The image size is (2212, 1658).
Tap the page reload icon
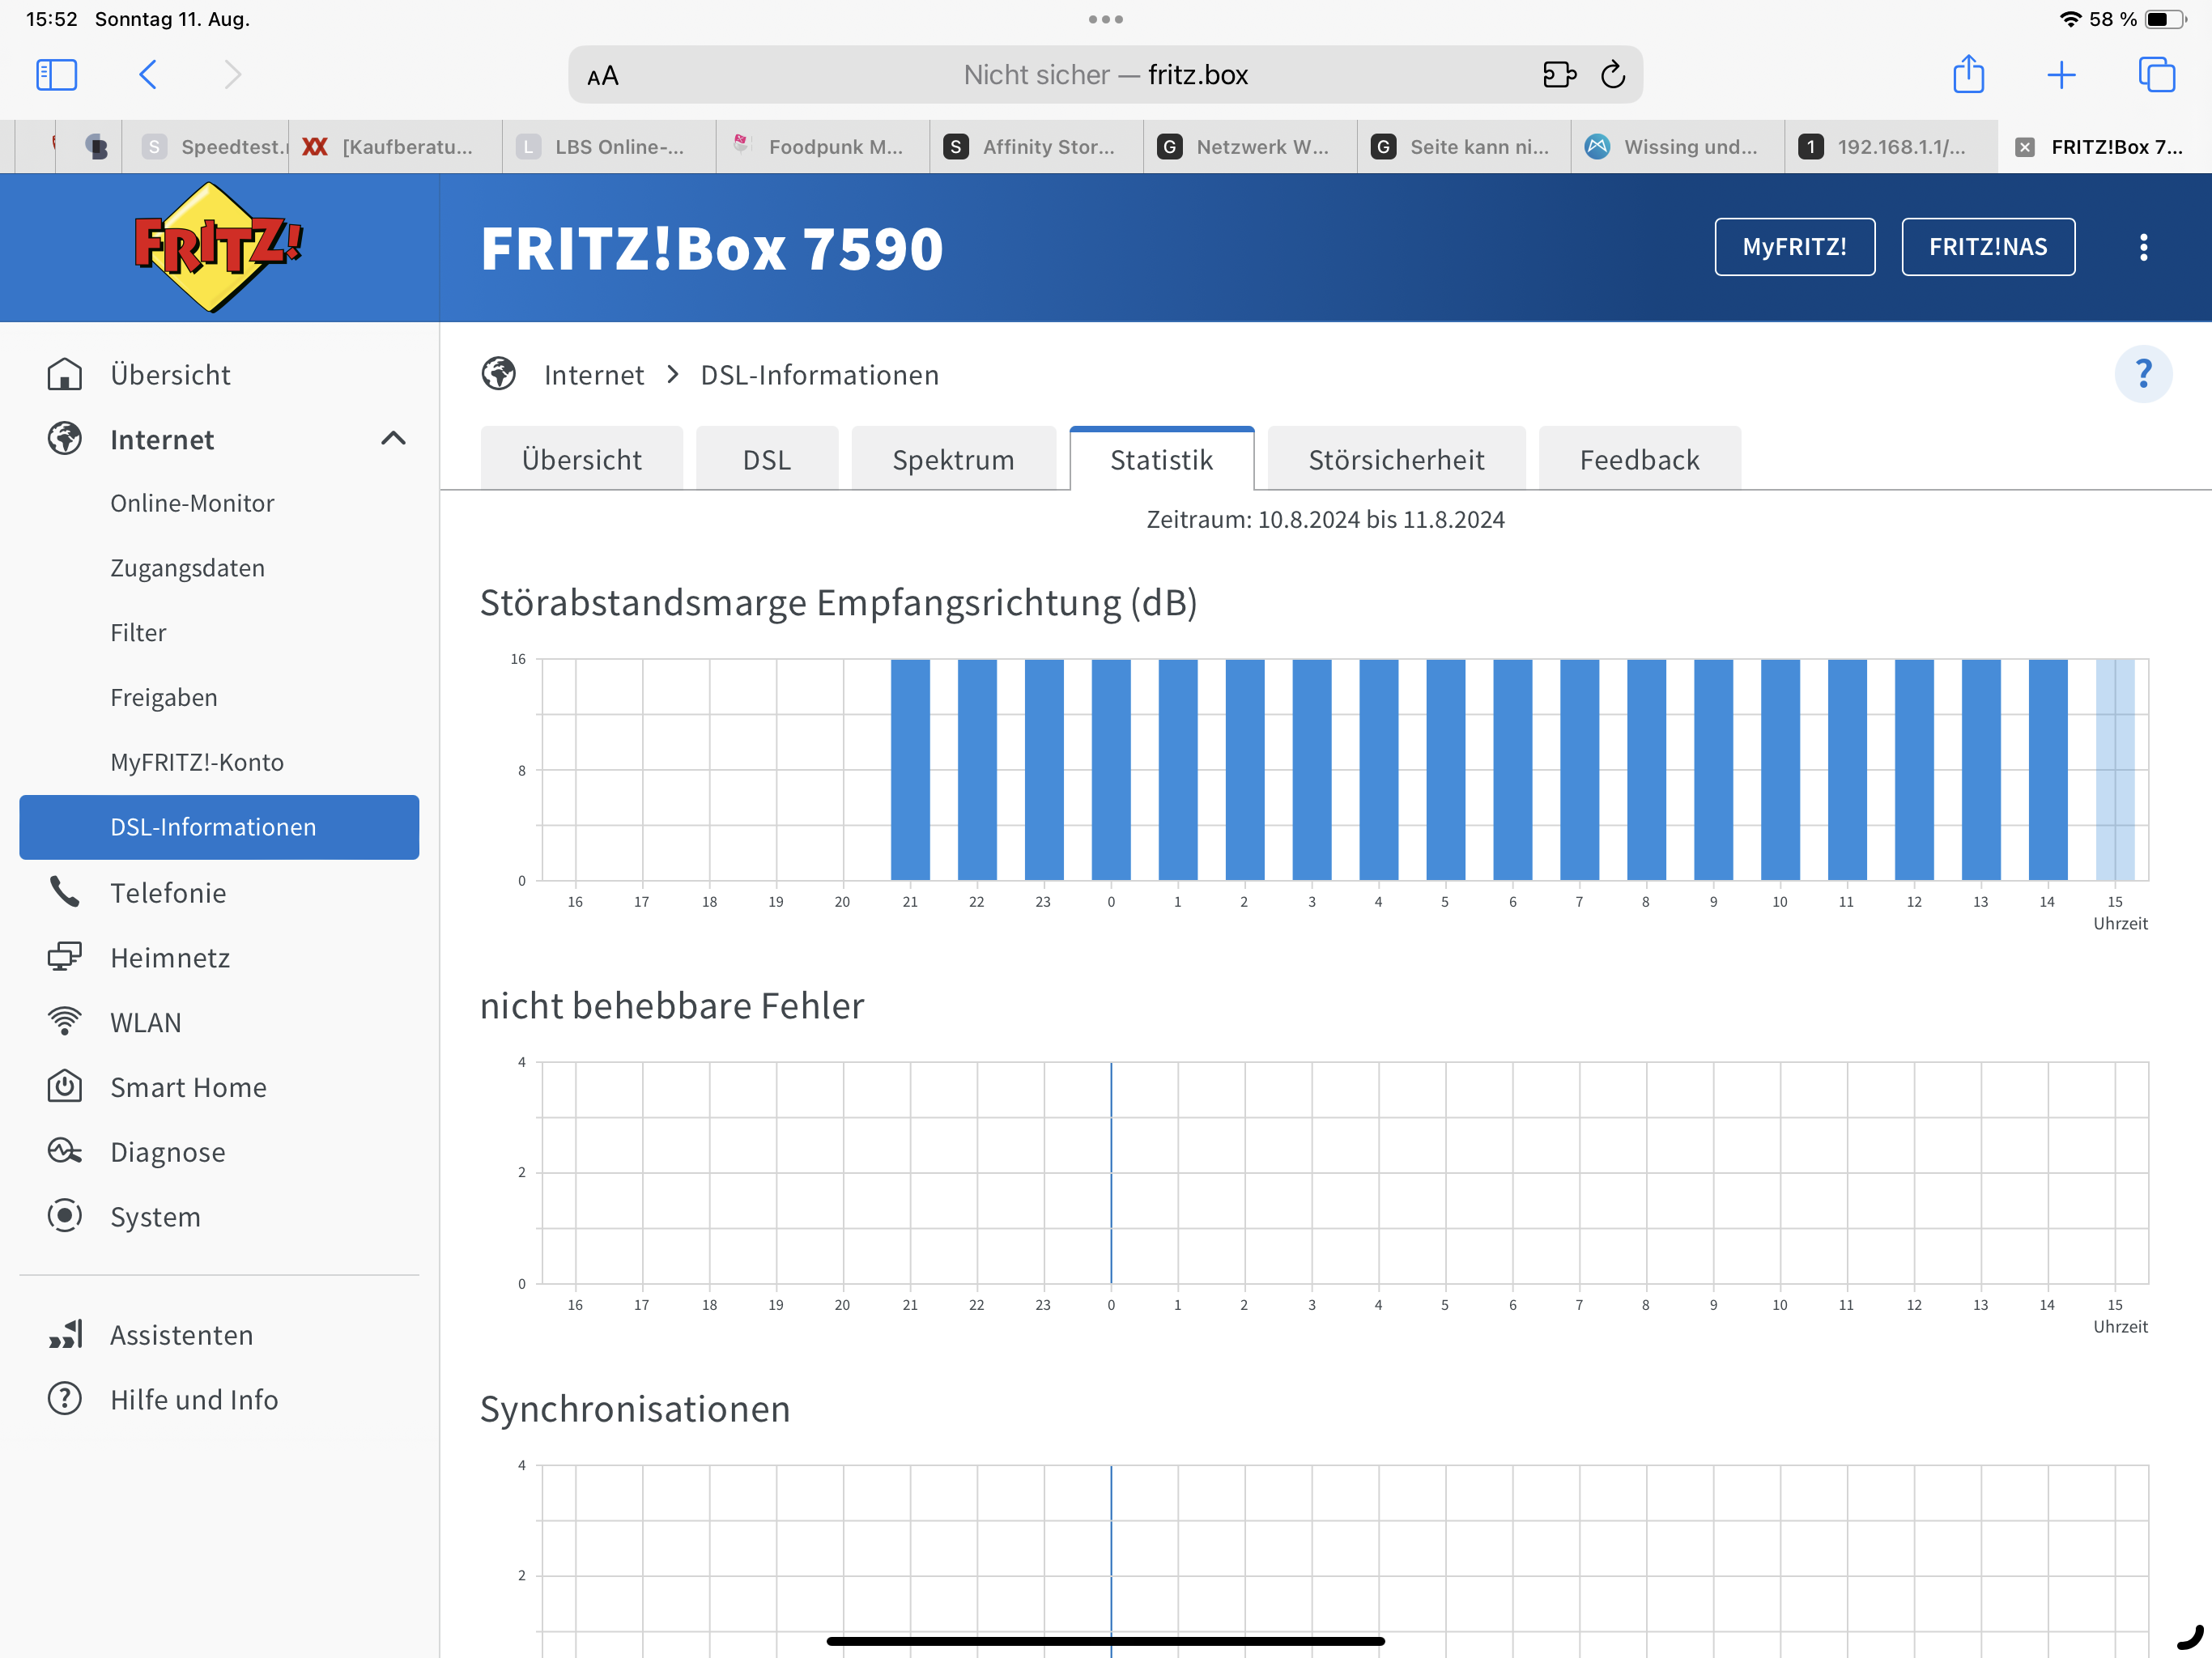pyautogui.click(x=1612, y=75)
